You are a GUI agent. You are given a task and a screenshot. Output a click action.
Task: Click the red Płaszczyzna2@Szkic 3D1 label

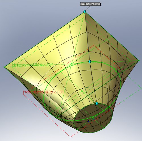43,92
